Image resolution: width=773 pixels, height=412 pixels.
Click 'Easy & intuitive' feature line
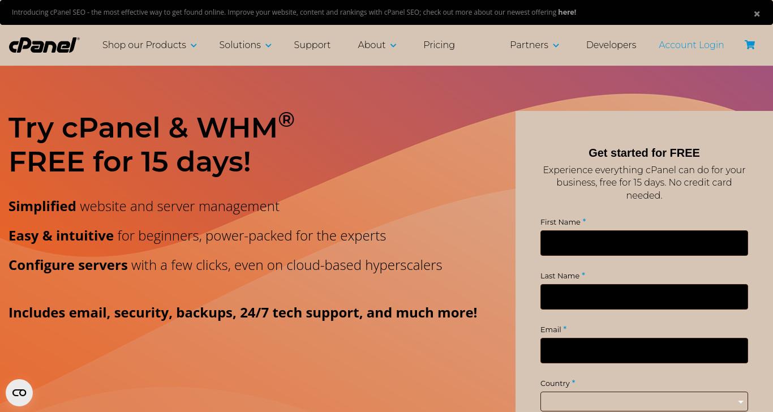(x=197, y=235)
